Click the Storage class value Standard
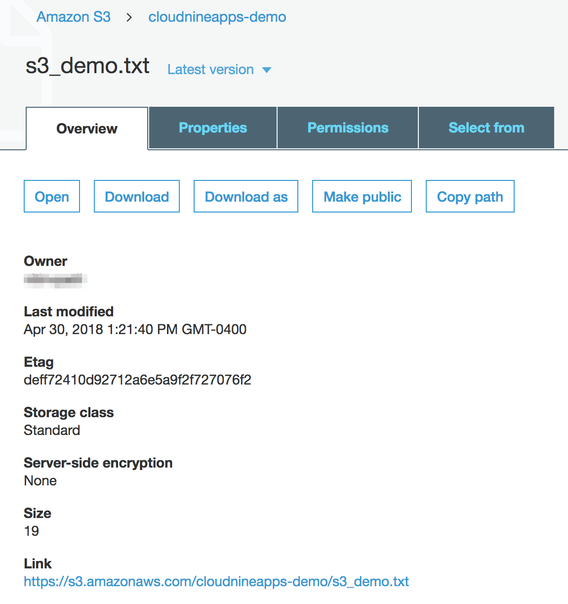The image size is (568, 604). pos(52,430)
